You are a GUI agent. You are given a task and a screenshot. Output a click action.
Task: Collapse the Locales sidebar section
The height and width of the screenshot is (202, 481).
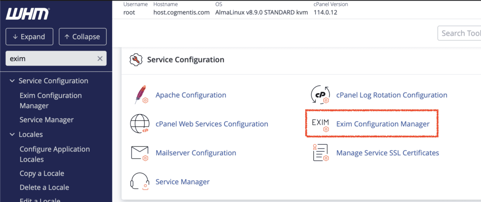click(12, 135)
